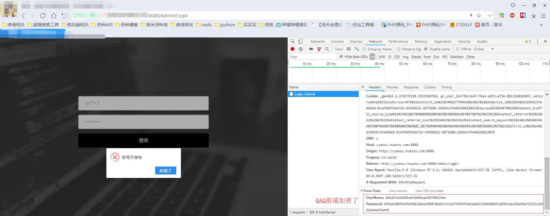Open DevTools more options three-dot menu
Image resolution: width=550 pixels, height=216 pixels.
pos(537,41)
